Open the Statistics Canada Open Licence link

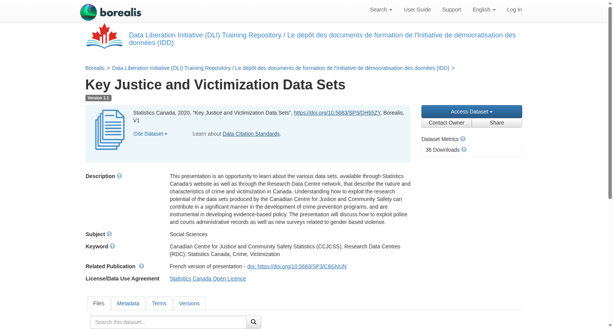point(208,279)
